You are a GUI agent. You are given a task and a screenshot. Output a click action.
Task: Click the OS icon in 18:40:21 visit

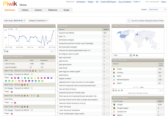(27, 107)
